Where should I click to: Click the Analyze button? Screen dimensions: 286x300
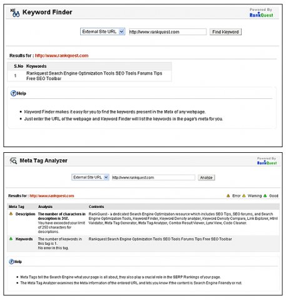(207, 177)
